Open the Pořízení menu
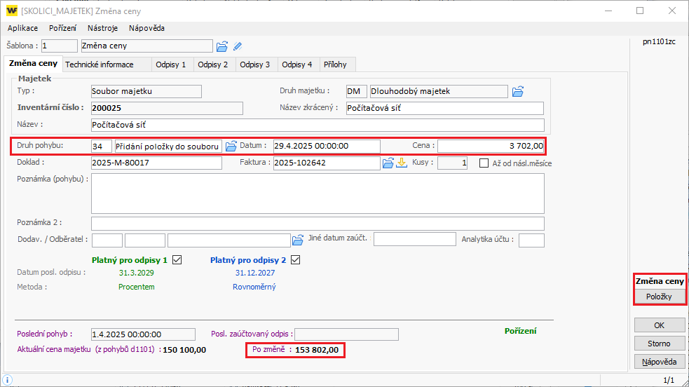Viewport: 689px width, 387px height. point(63,28)
